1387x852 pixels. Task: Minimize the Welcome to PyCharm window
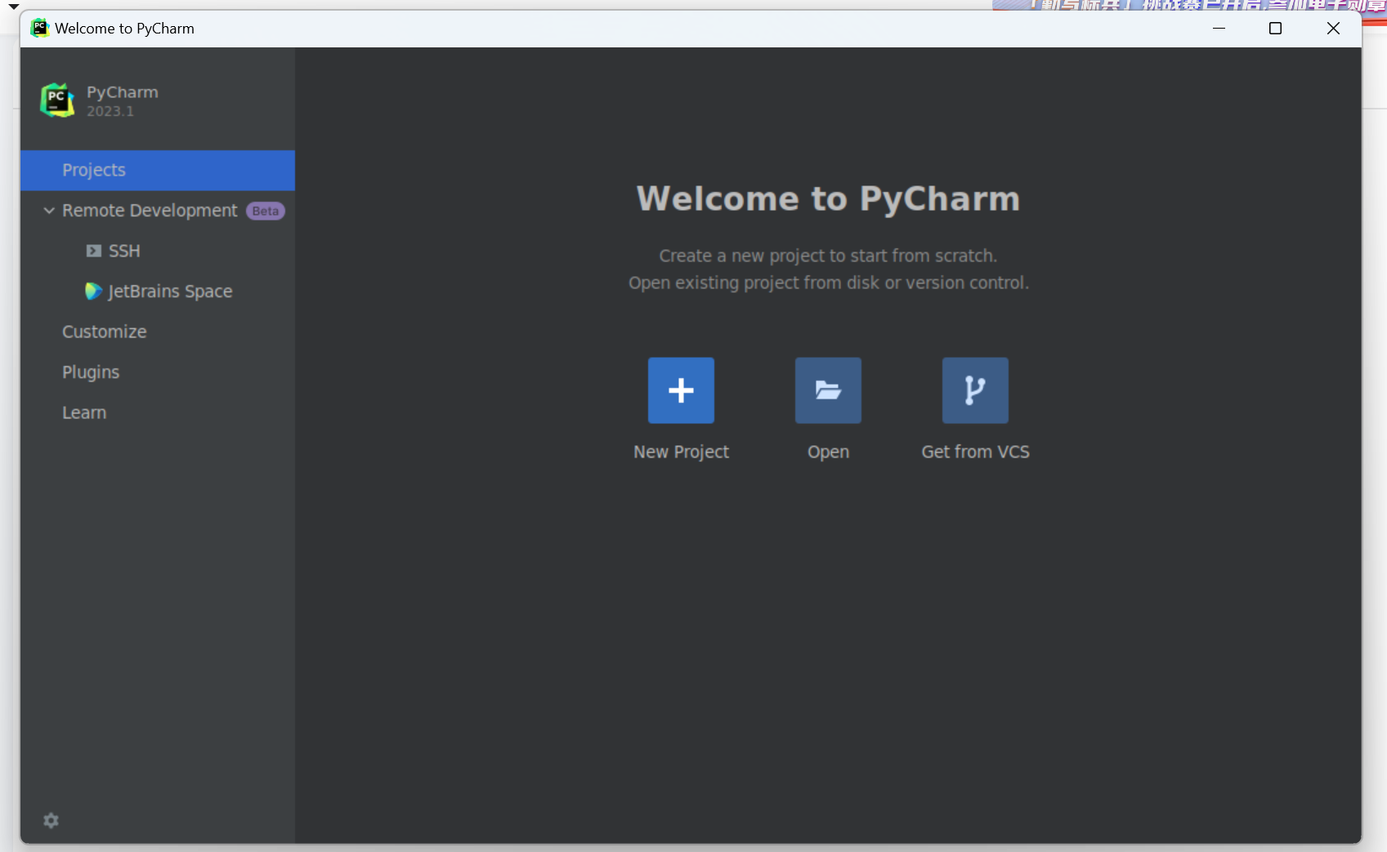pyautogui.click(x=1219, y=28)
